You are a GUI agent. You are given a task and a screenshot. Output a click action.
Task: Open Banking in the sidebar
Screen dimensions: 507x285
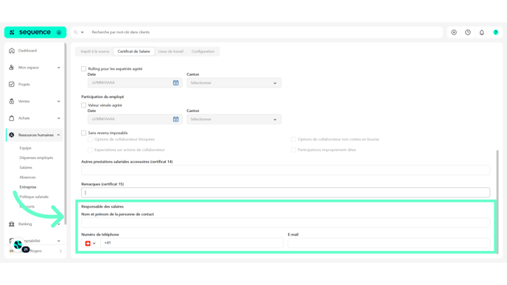point(25,224)
